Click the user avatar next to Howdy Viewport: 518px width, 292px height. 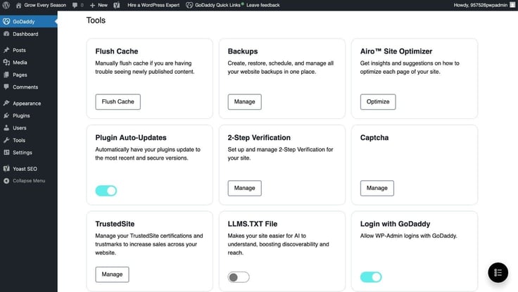(x=512, y=5)
